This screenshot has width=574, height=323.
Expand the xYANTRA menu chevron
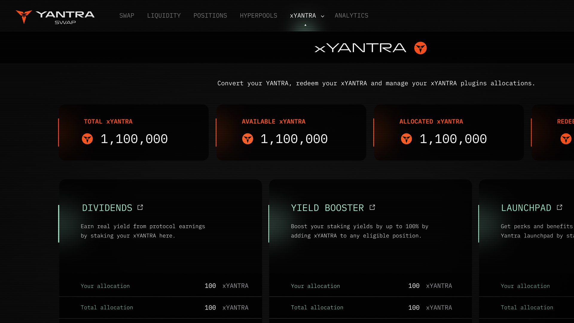tap(323, 16)
